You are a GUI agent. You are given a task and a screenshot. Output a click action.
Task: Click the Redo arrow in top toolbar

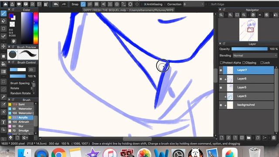(x=64, y=4)
